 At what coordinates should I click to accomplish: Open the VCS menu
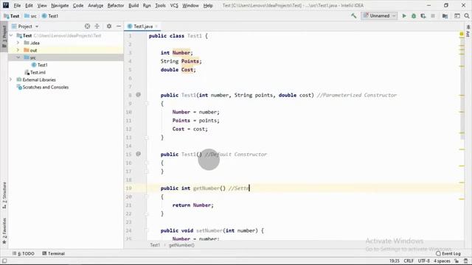[174, 5]
